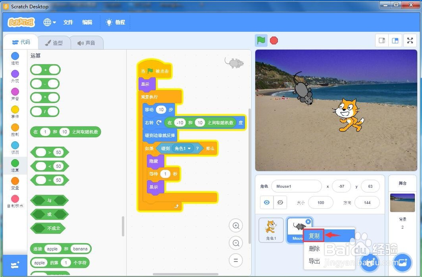Choose 删除 from the context menu

314,248
